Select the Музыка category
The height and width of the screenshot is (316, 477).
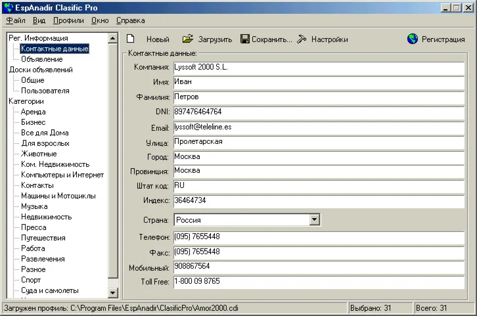(x=34, y=206)
